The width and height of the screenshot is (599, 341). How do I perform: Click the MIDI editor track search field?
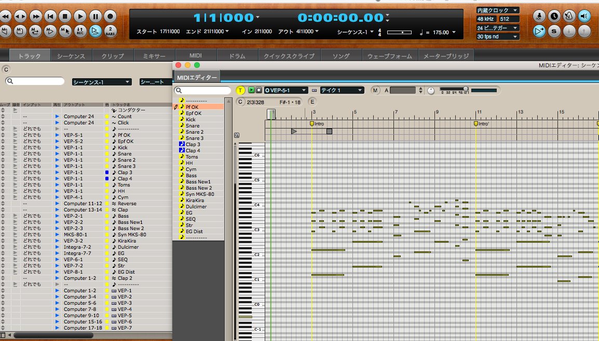point(202,90)
